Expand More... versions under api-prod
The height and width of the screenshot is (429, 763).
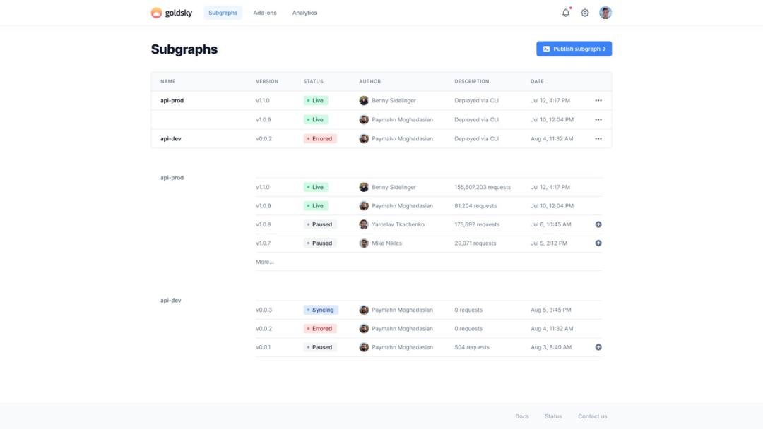pos(265,262)
